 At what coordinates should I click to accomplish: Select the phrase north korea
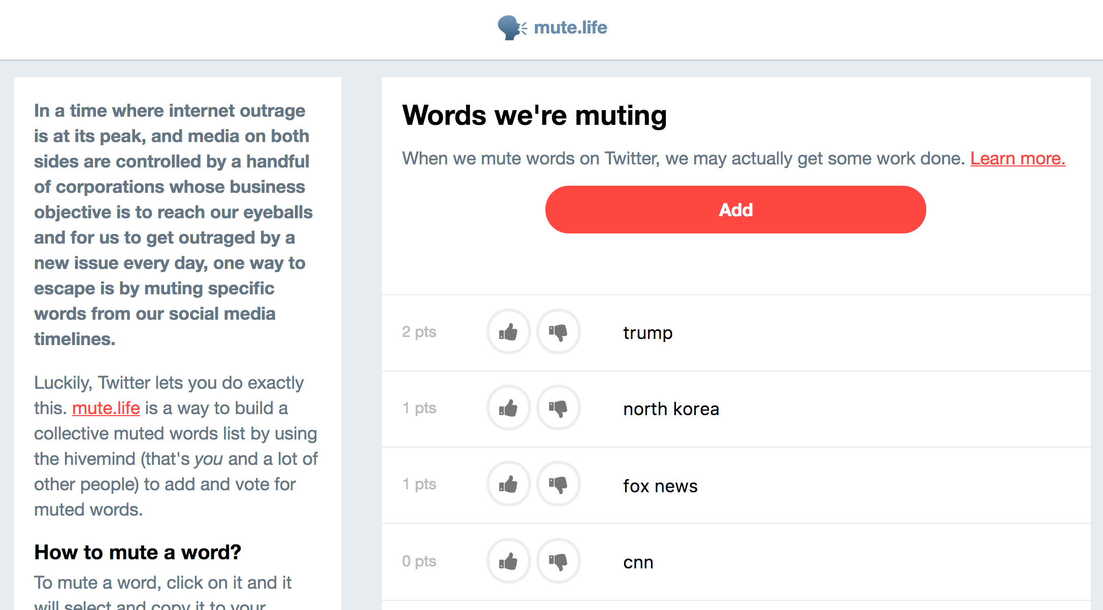point(671,409)
